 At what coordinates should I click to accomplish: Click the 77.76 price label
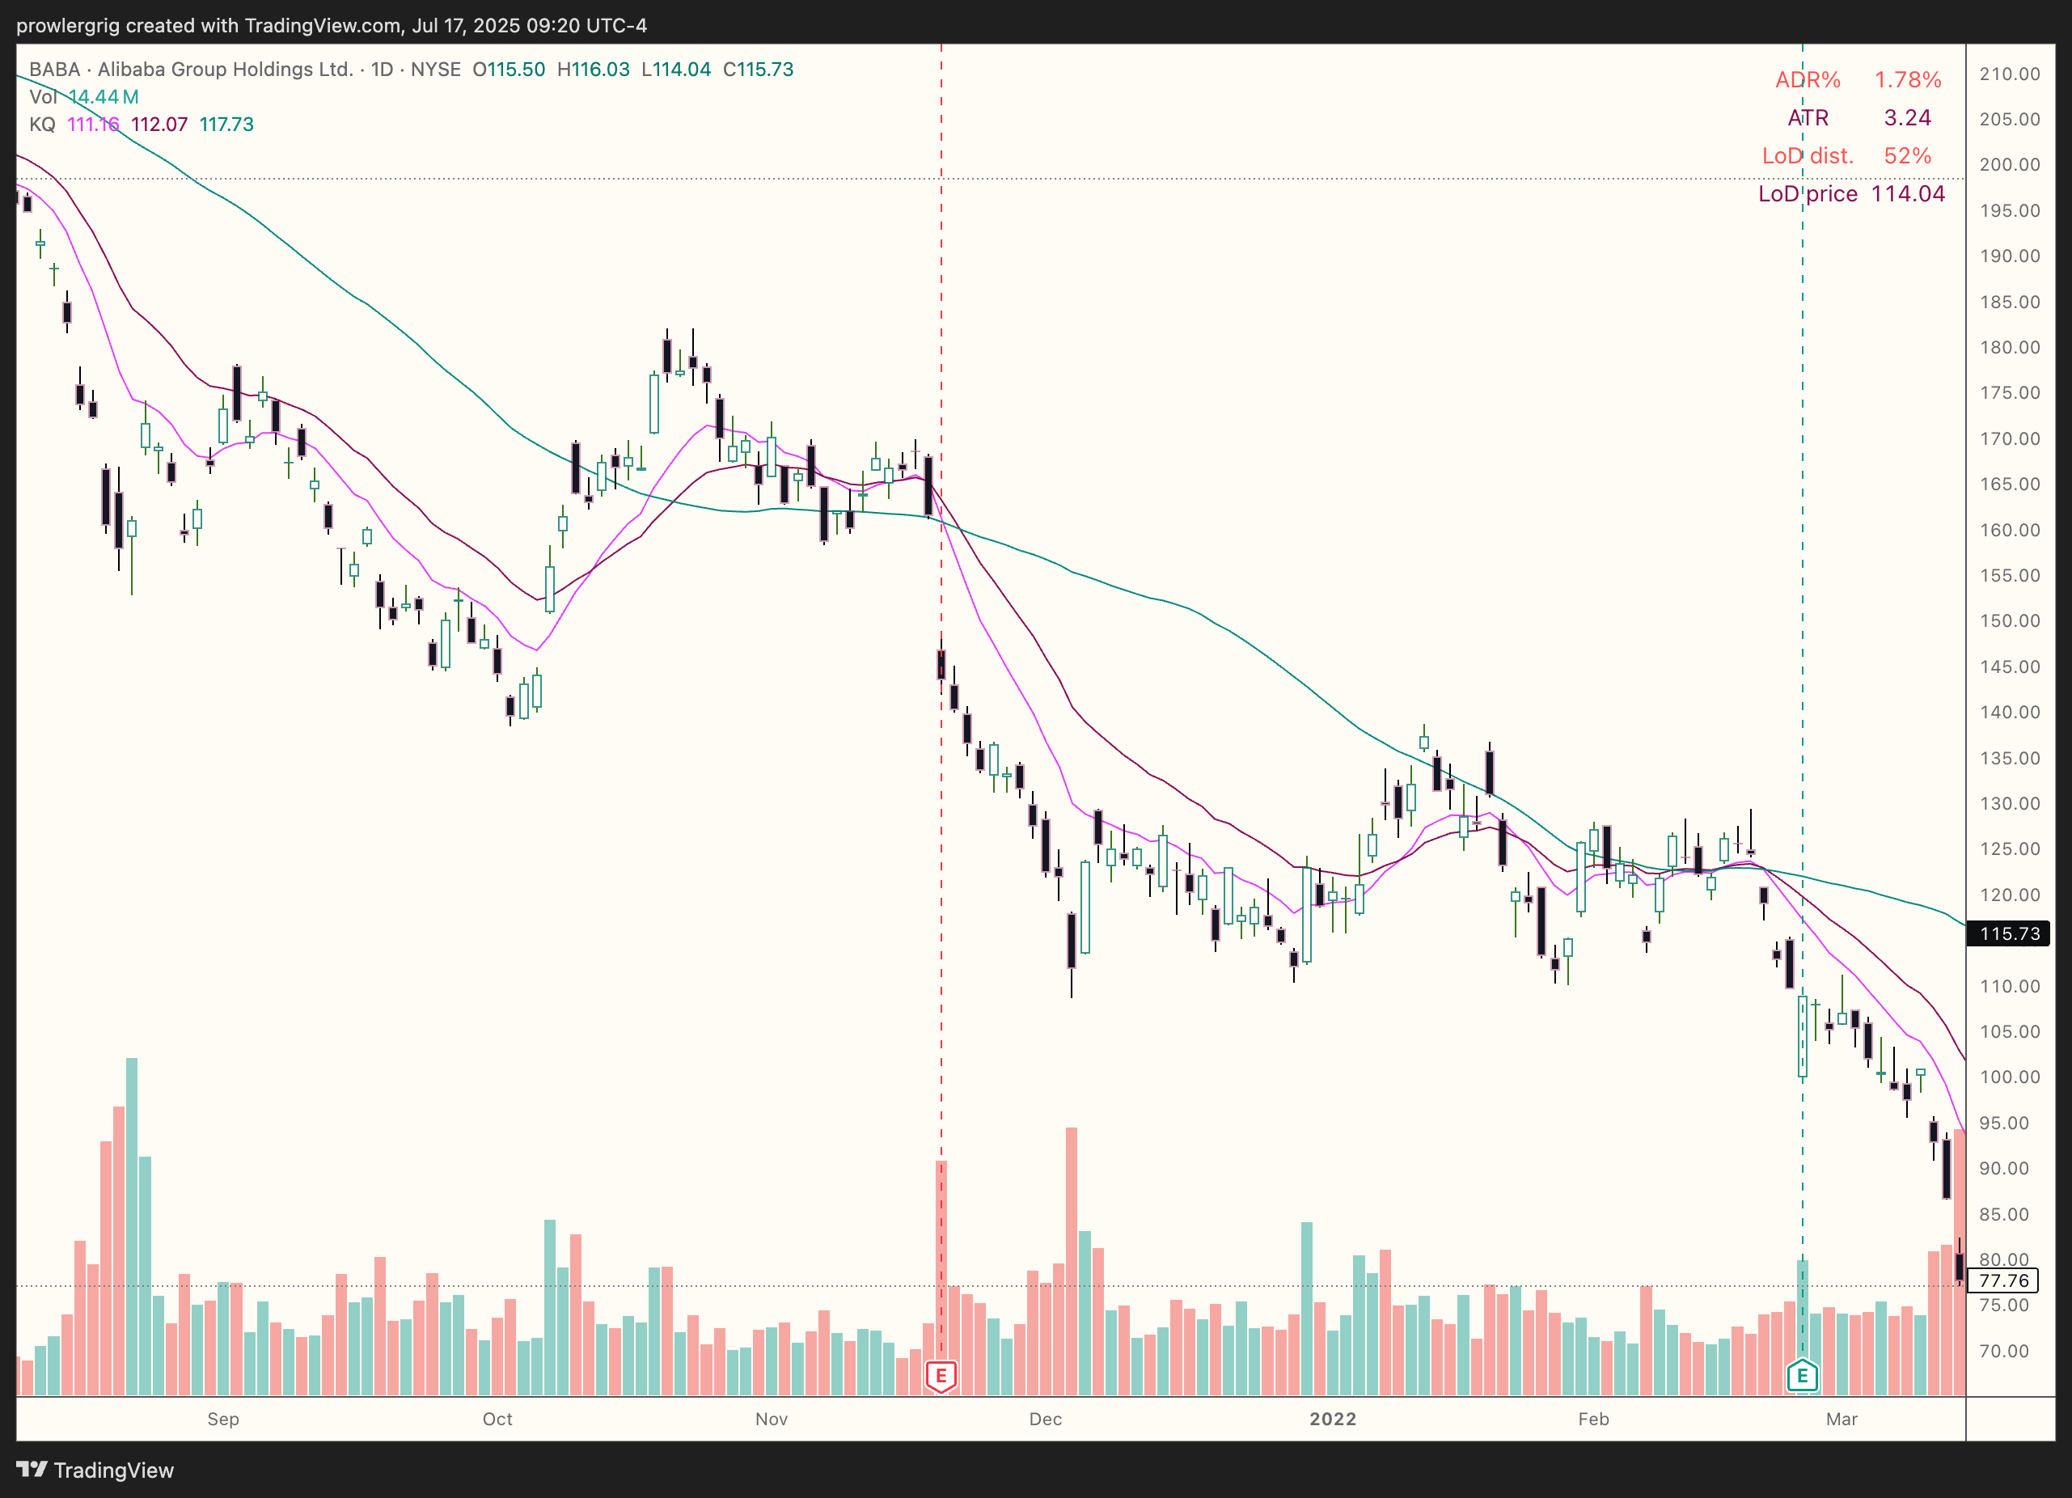coord(2003,1280)
